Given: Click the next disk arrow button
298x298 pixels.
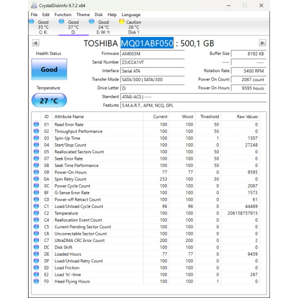Looking at the screenshot, I should pos(262,43).
